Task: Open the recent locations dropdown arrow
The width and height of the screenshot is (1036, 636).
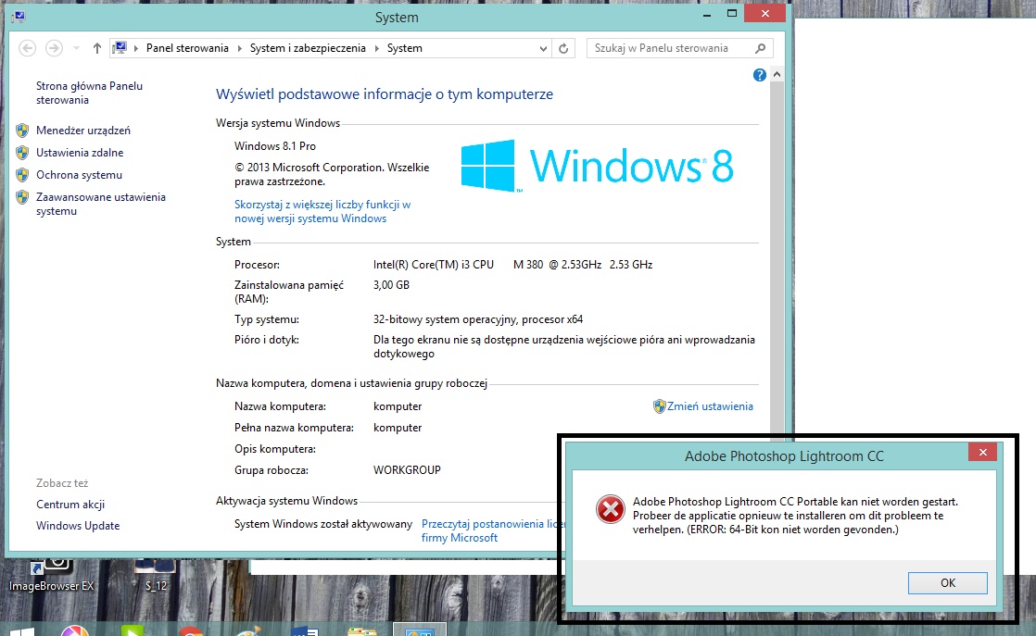Action: point(76,48)
